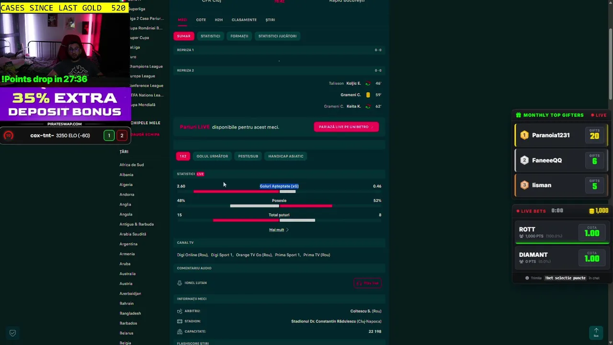Click the green 1 score box in overlay
This screenshot has height=345, width=613.
[109, 136]
